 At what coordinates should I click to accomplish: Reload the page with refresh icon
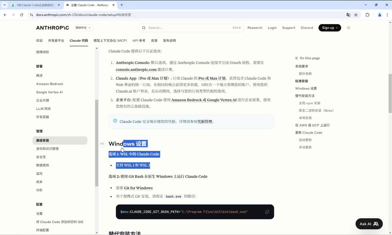[22, 15]
